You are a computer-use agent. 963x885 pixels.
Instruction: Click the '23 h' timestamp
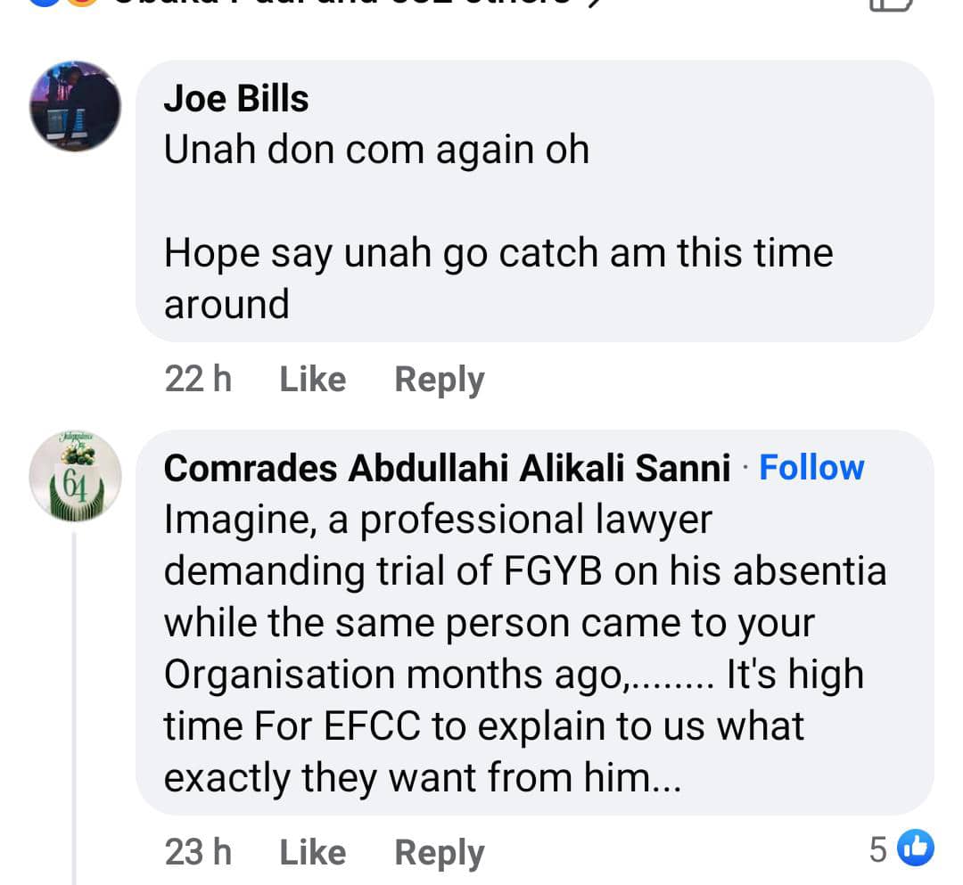(198, 853)
